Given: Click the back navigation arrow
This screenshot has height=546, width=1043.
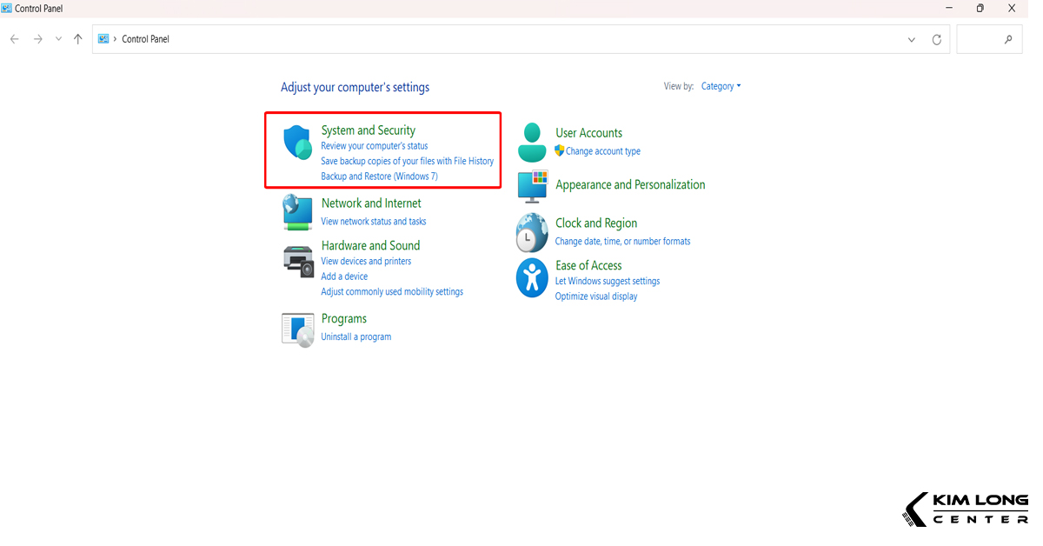Looking at the screenshot, I should coord(14,38).
